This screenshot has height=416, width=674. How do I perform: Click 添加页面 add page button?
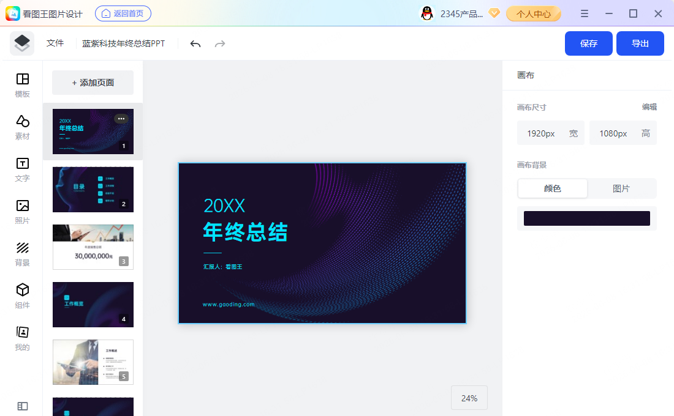coord(93,83)
